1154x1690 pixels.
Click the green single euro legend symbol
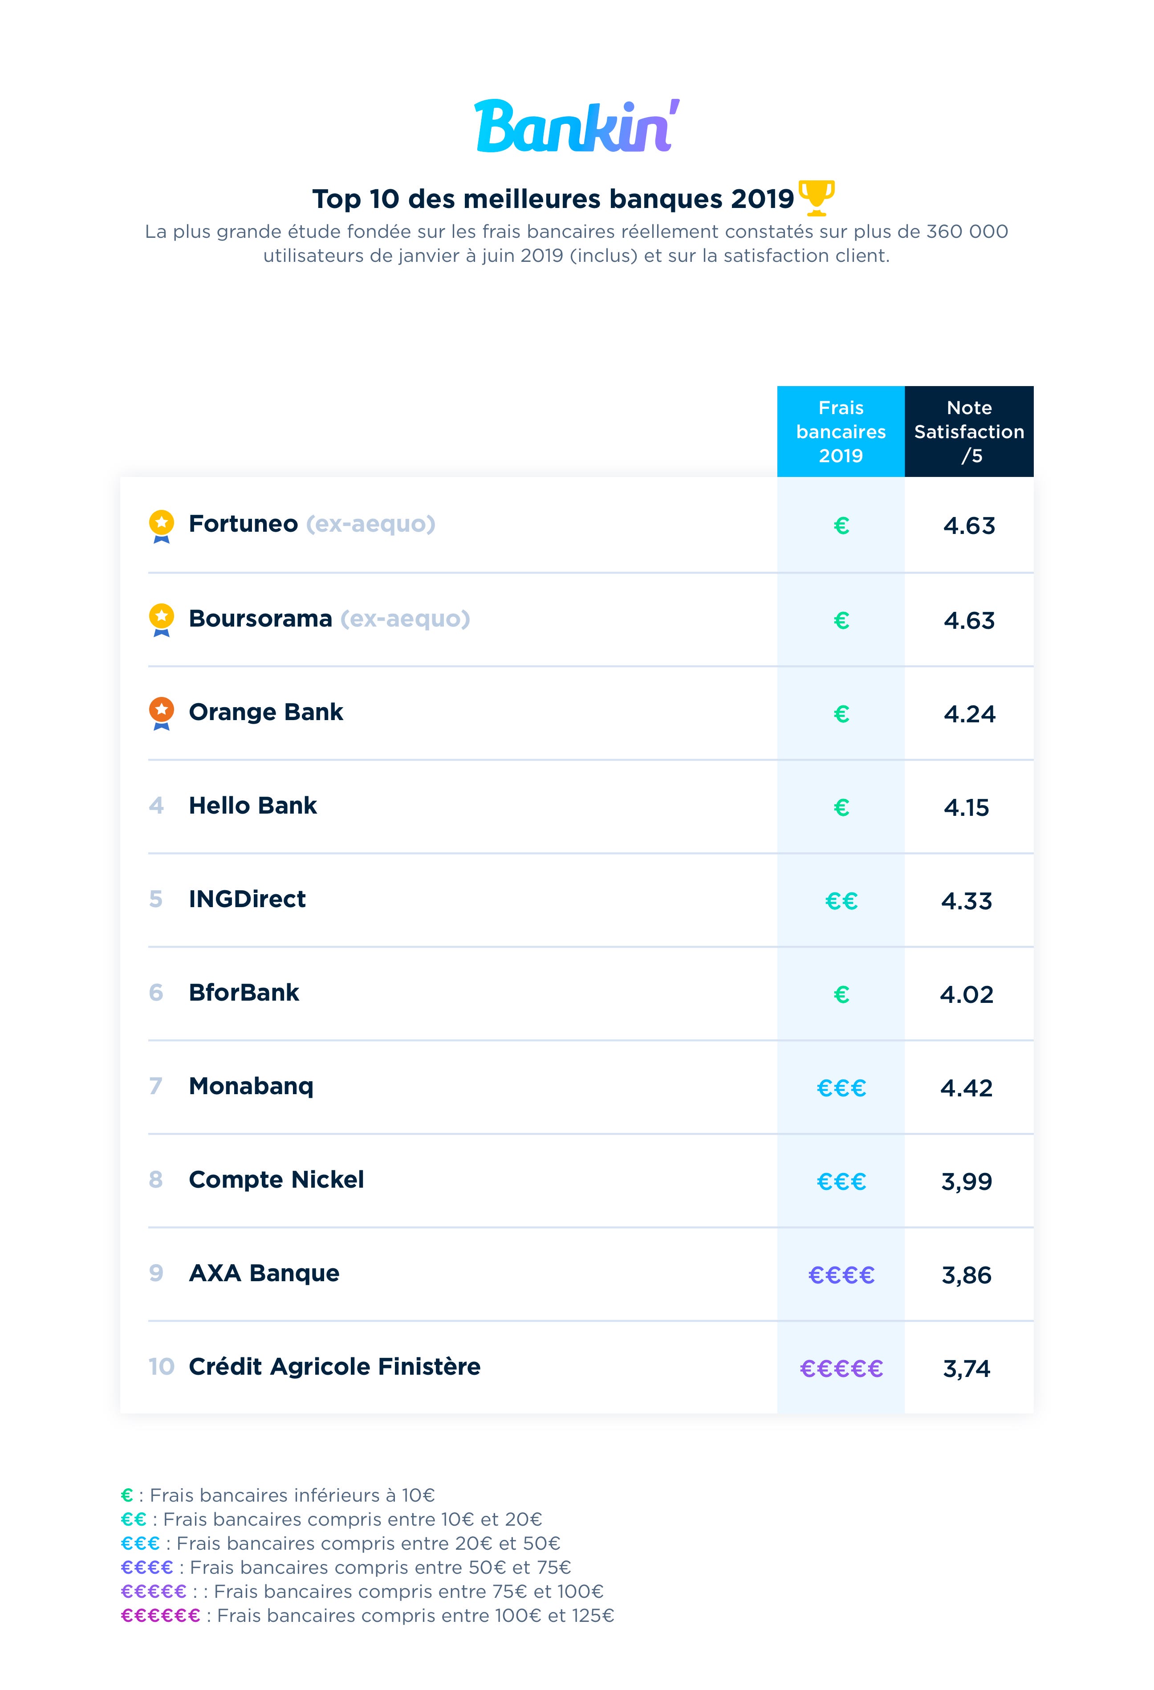[127, 1495]
